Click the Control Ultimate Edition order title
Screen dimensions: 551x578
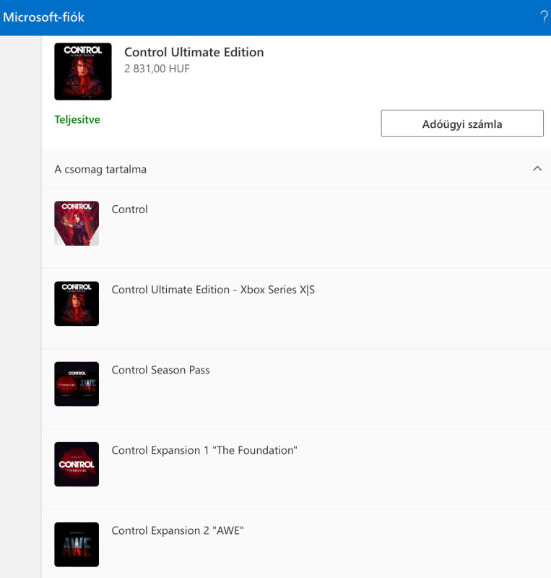tap(194, 52)
